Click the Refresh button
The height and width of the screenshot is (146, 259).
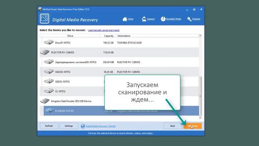[49, 126]
